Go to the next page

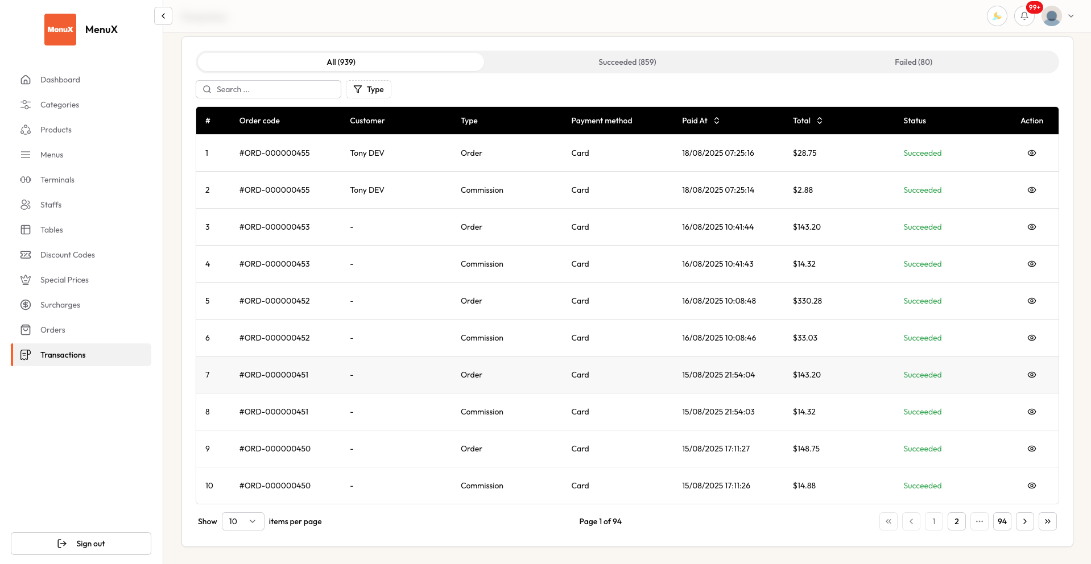pyautogui.click(x=1024, y=521)
